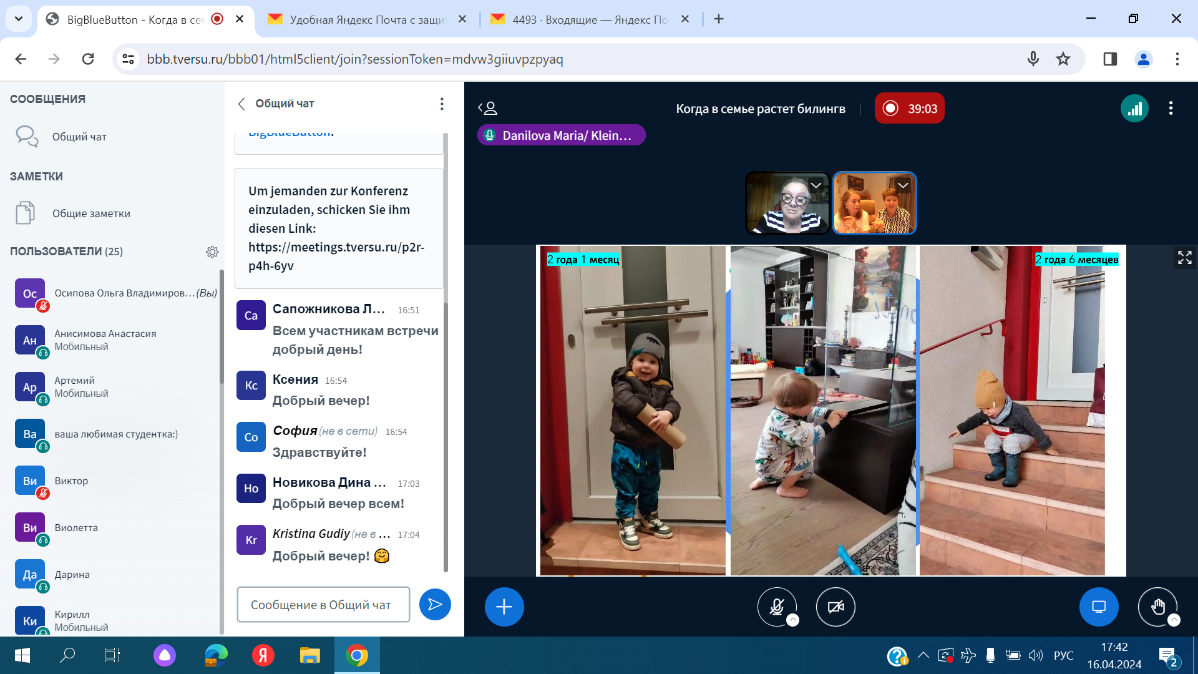Click the share screen button
The image size is (1198, 674).
coord(1099,607)
